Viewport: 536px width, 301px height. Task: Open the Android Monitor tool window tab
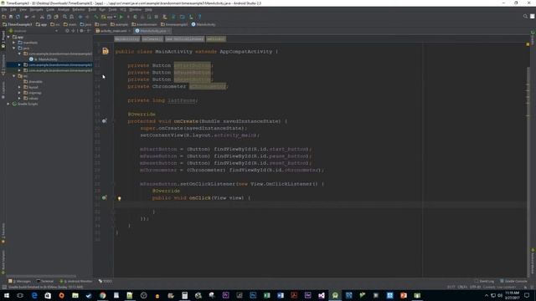(76, 281)
